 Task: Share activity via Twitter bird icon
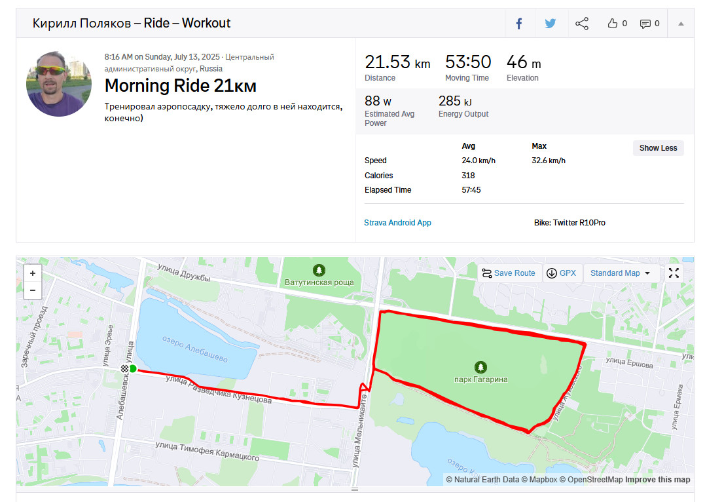pyautogui.click(x=551, y=24)
